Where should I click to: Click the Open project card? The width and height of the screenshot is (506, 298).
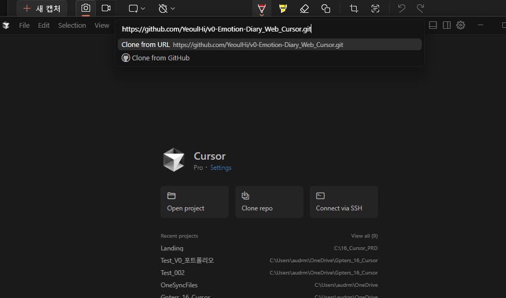click(195, 202)
